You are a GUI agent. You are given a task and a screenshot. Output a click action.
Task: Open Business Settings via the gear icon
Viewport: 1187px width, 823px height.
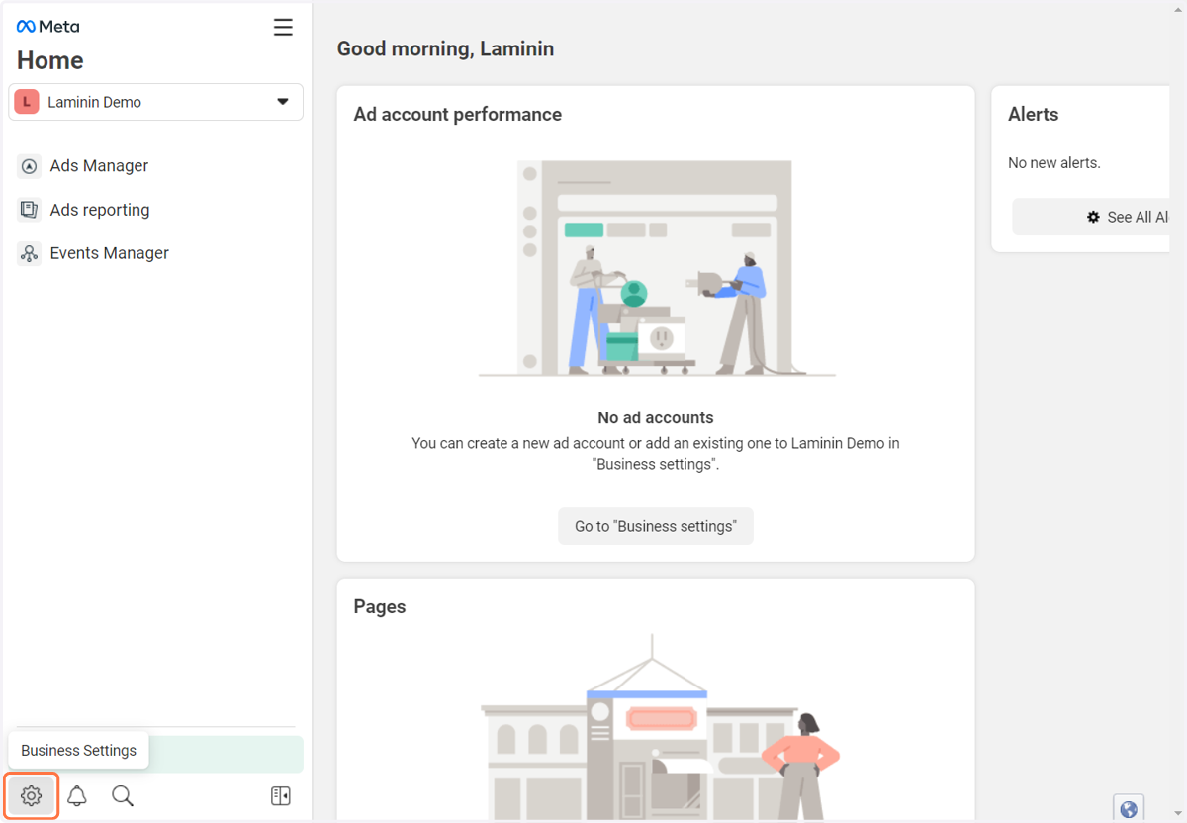32,795
